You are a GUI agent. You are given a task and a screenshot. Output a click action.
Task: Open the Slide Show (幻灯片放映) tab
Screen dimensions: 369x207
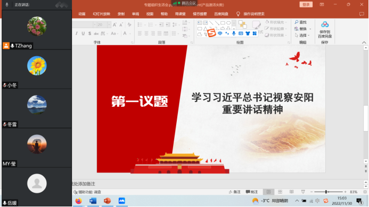[x=101, y=14]
